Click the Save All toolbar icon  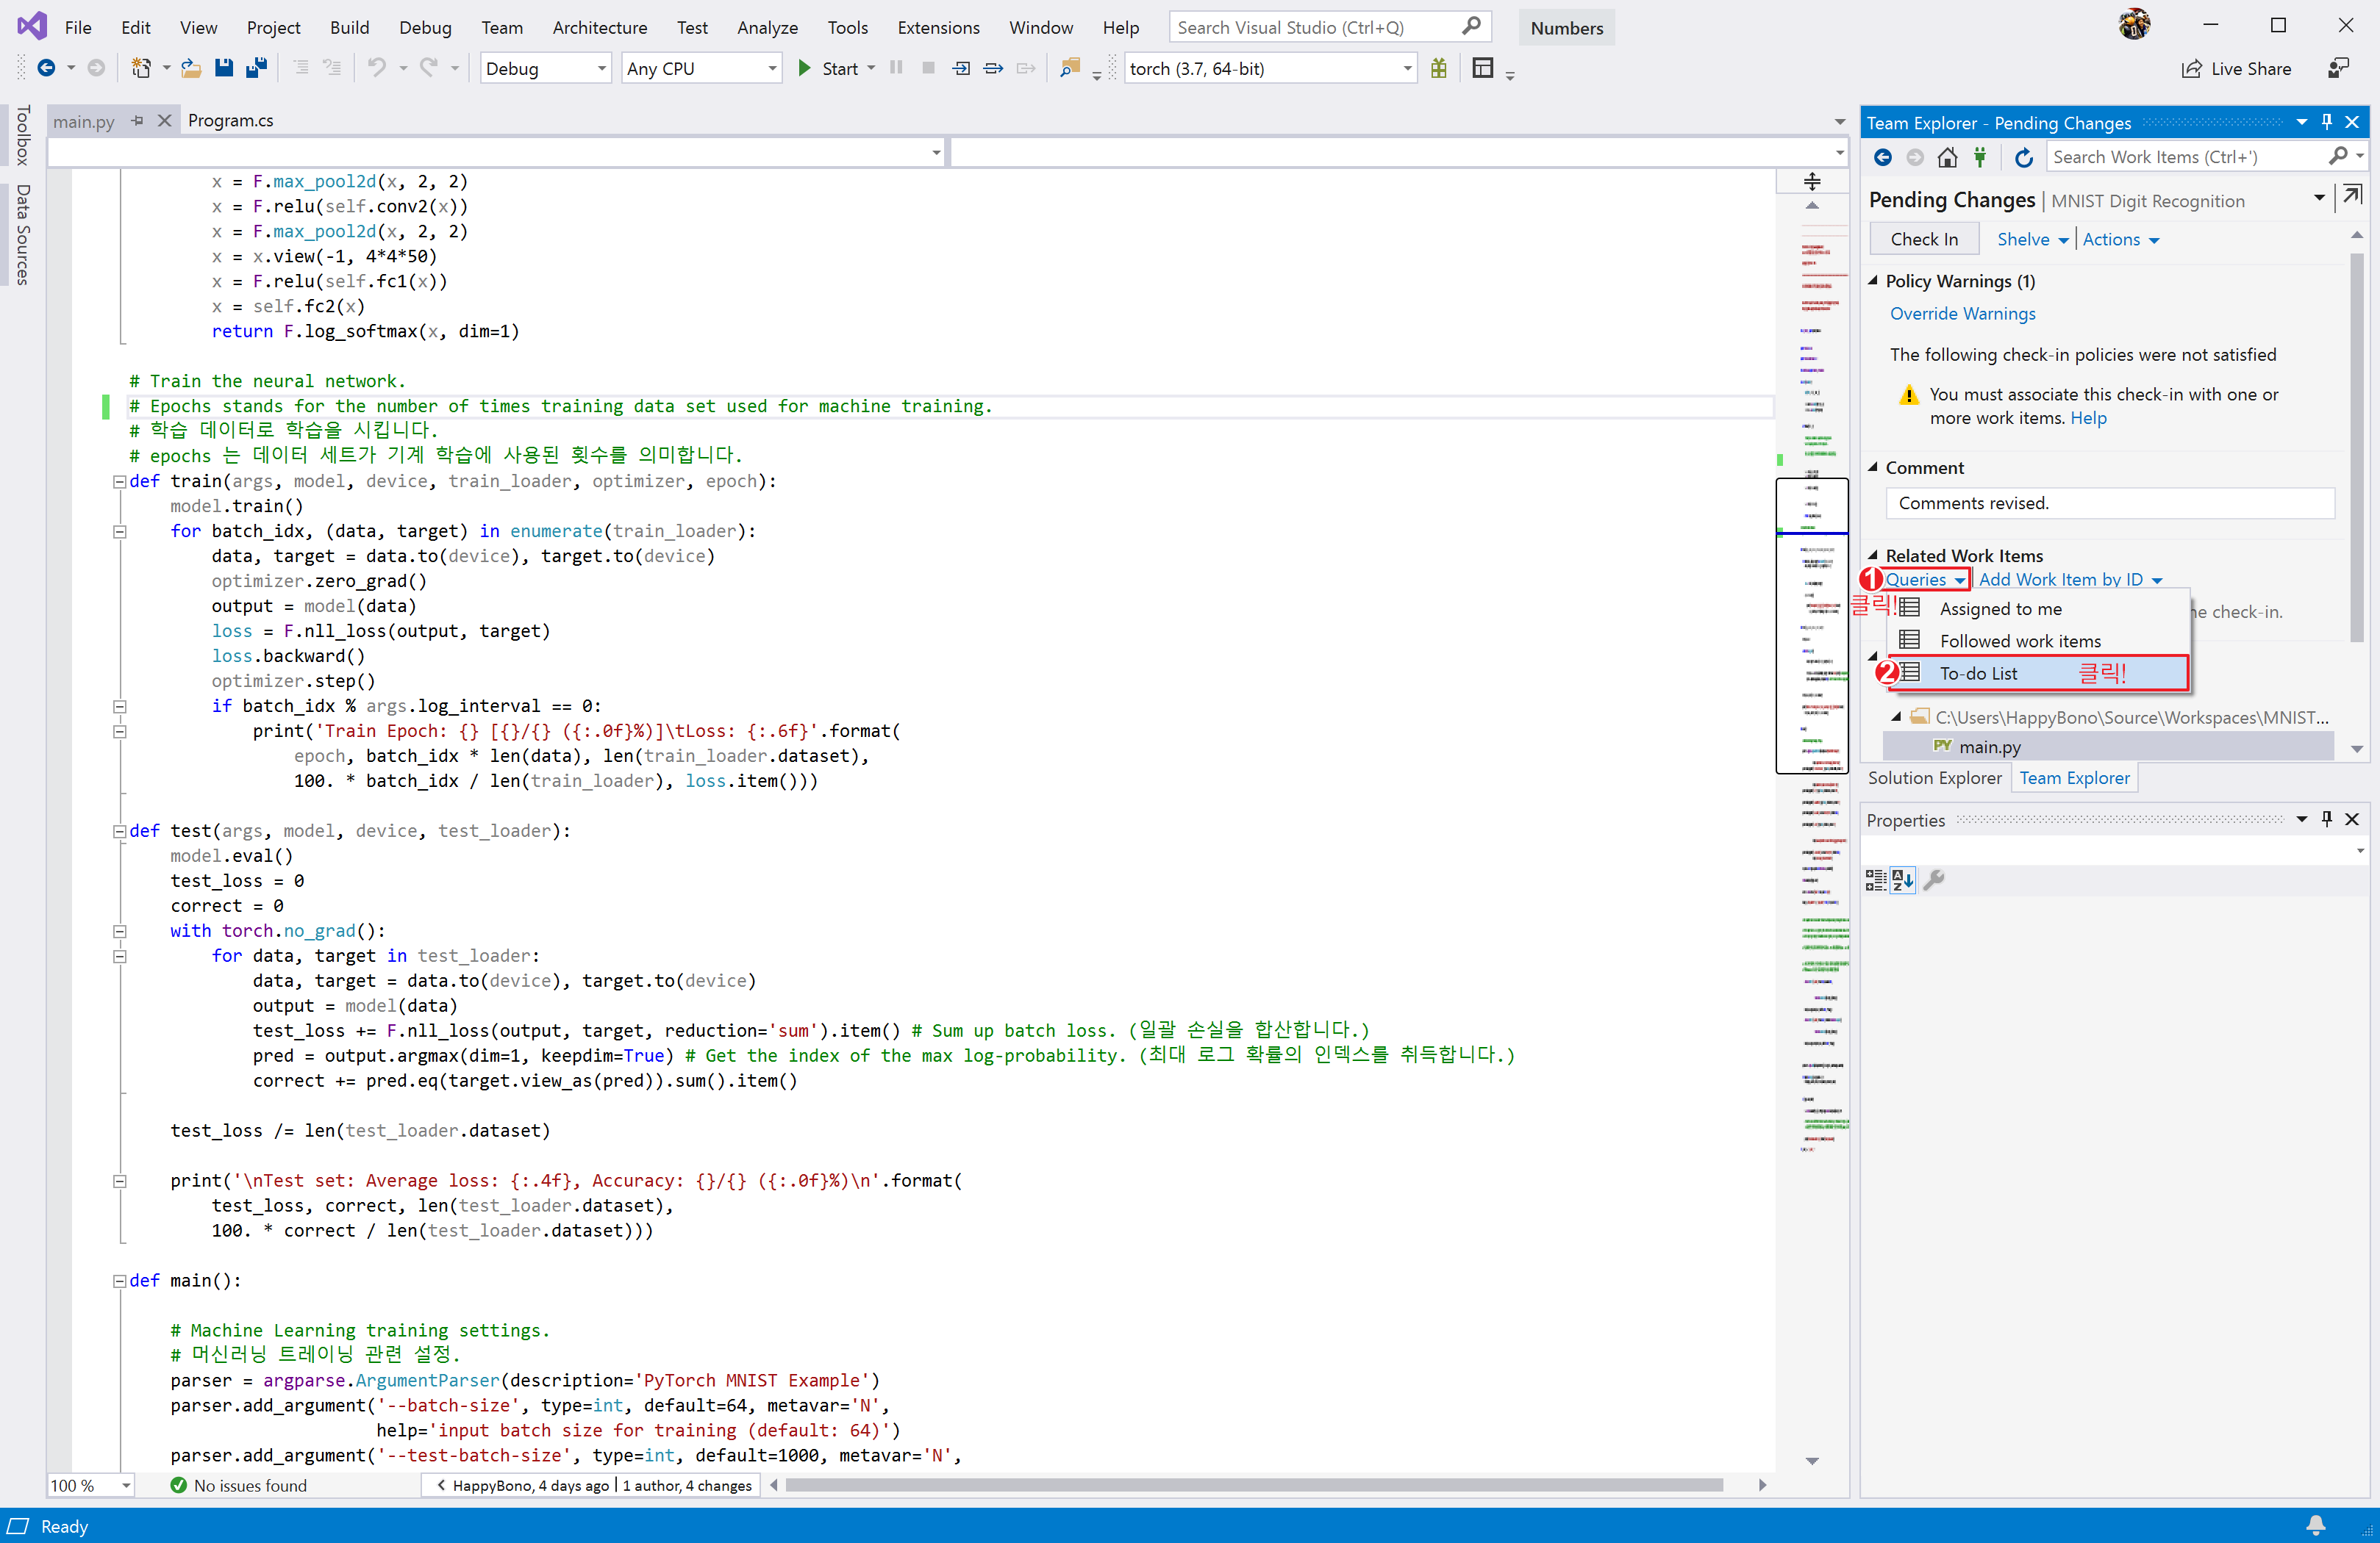click(257, 68)
